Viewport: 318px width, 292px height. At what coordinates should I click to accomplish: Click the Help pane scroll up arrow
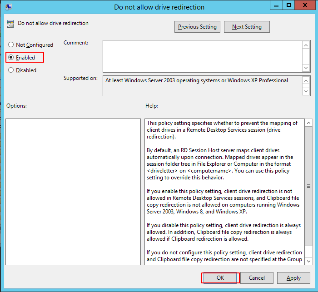tap(308, 123)
